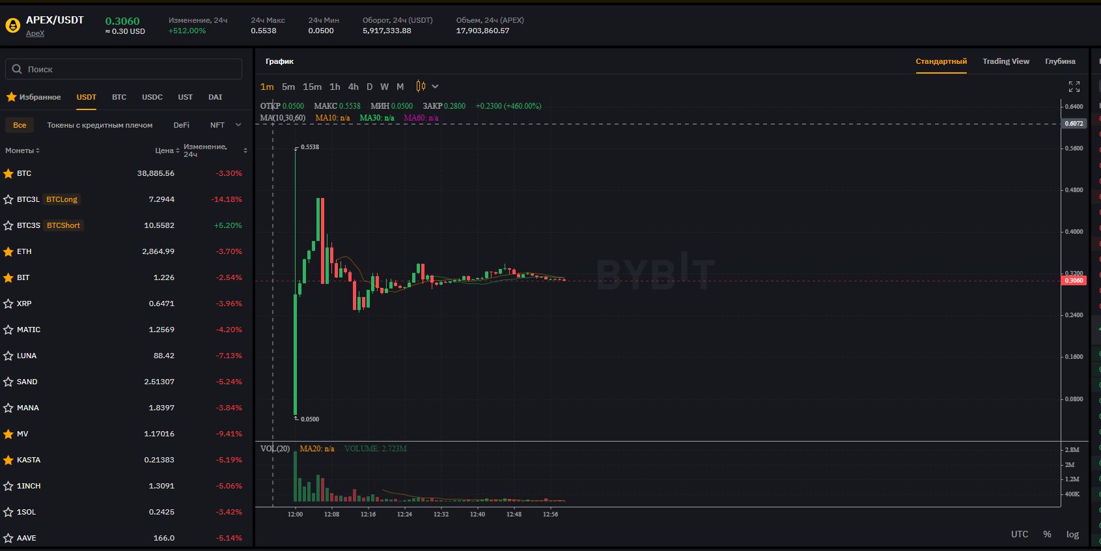Filter by DeFi tokens

click(182, 125)
